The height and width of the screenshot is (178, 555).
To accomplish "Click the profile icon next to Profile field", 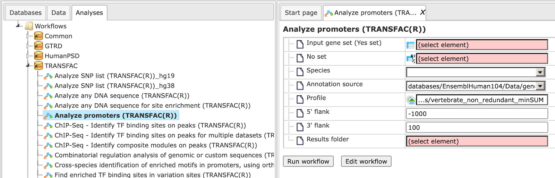I will coord(411,100).
